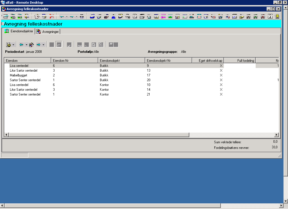This screenshot has height=209, width=288.
Task: Open dropdown beside teal right arrow in top toolbar
Action: 76,17
